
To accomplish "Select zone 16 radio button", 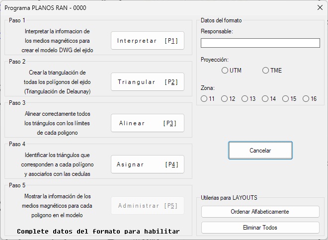I will click(306, 99).
